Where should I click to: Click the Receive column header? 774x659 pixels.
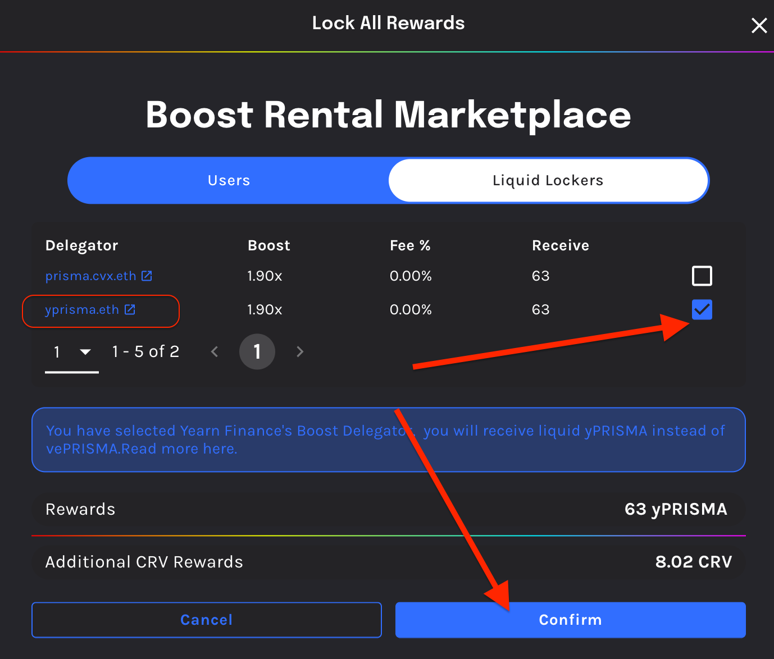pyautogui.click(x=560, y=245)
